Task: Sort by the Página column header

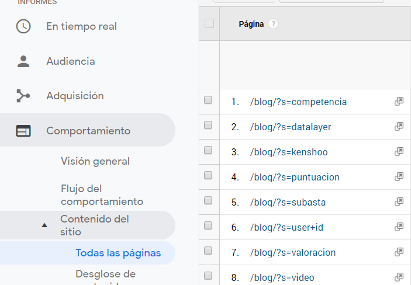Action: click(x=251, y=24)
